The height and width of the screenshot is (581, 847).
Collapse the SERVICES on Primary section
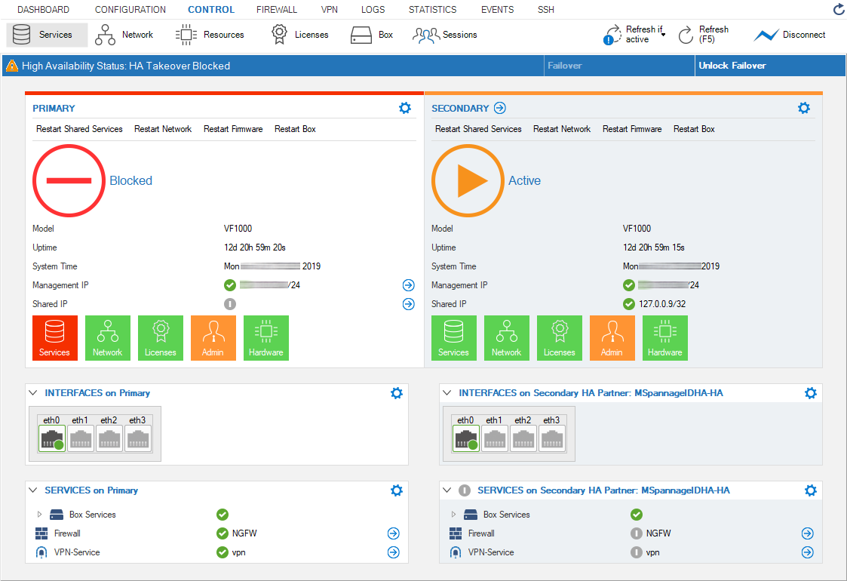click(x=33, y=490)
